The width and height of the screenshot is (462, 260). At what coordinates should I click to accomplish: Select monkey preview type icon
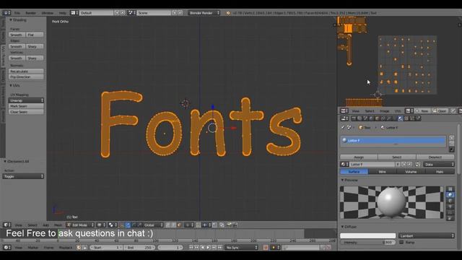click(450, 207)
